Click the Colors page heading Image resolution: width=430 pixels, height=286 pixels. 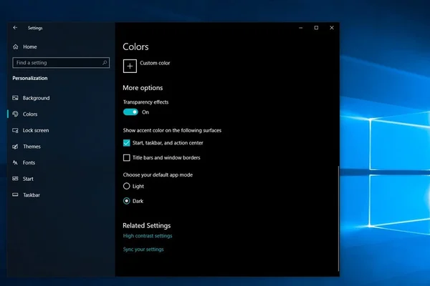point(135,46)
